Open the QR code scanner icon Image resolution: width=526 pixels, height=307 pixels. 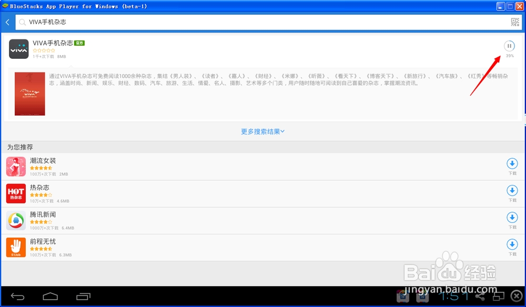click(515, 22)
